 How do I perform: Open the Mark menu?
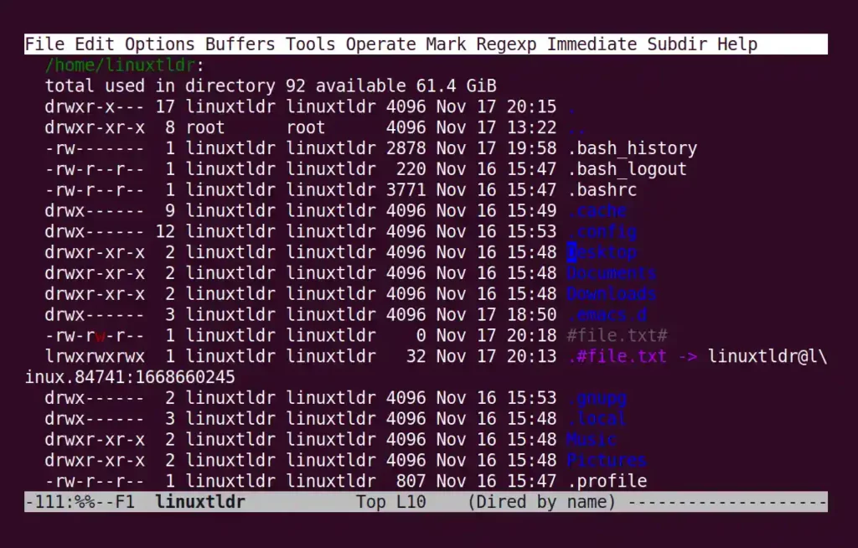click(446, 44)
